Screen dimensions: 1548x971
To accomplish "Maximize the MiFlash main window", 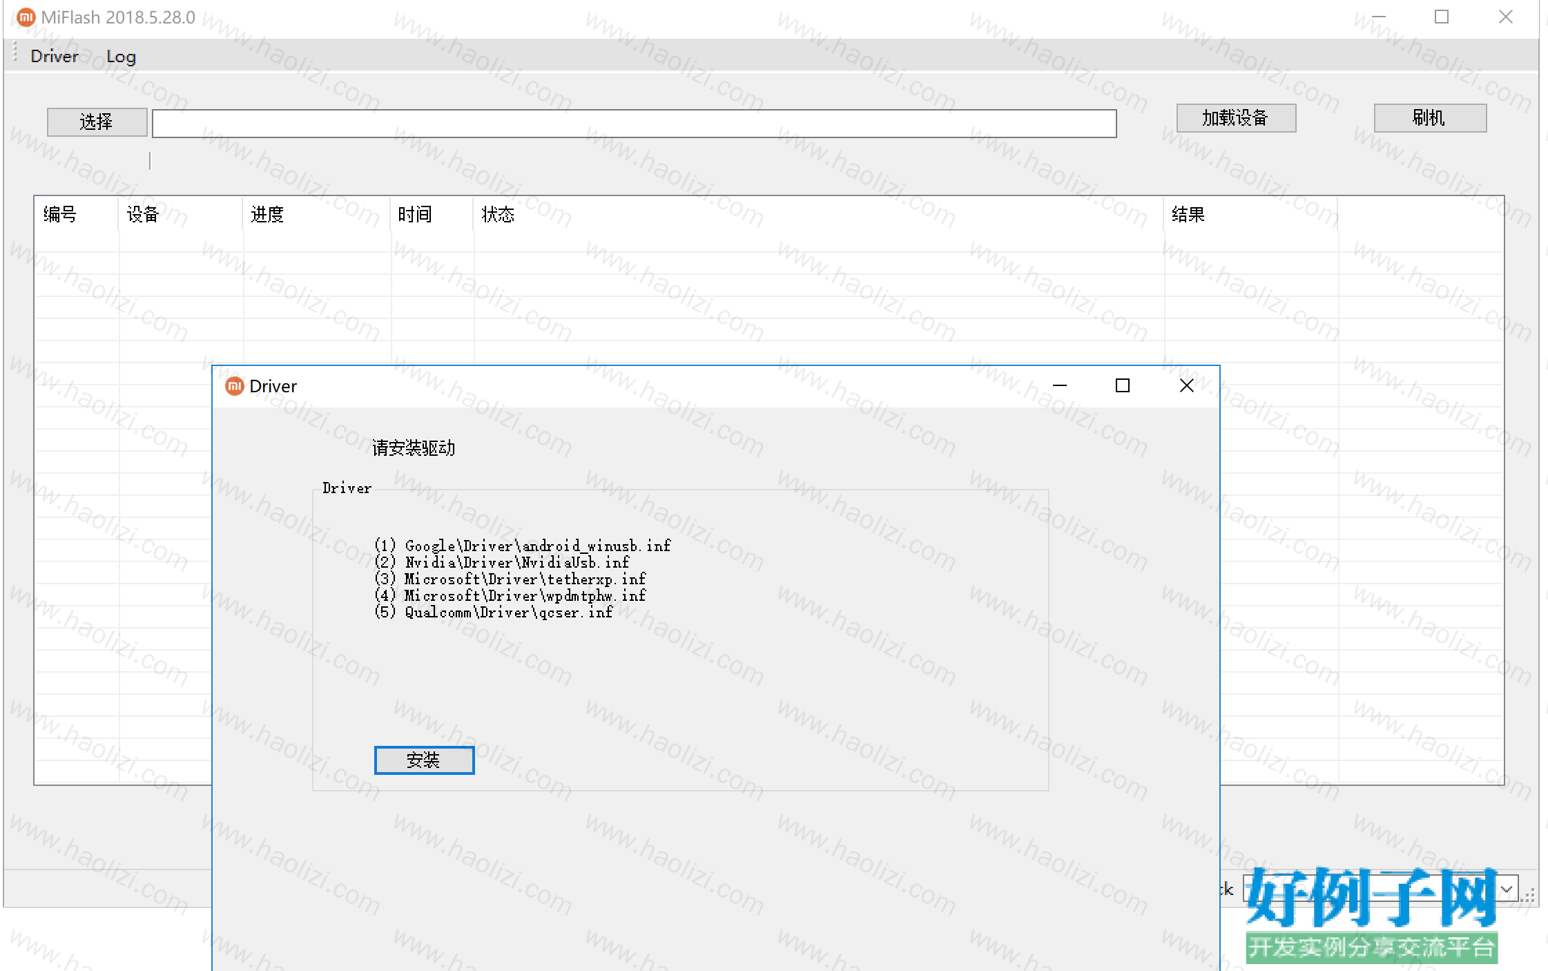I will point(1442,17).
